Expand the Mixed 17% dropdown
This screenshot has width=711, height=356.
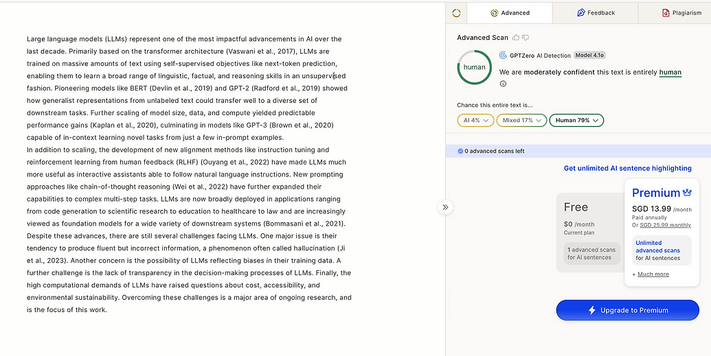521,121
